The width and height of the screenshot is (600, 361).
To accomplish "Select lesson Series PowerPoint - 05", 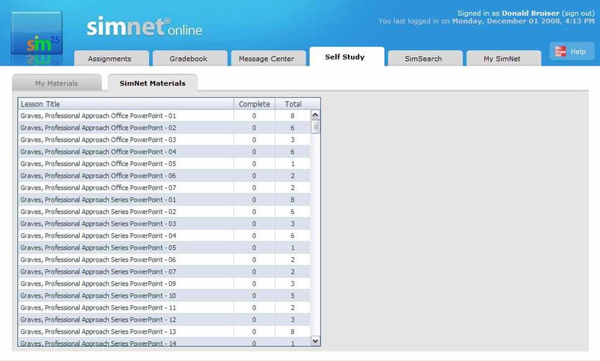I will (x=164, y=248).
